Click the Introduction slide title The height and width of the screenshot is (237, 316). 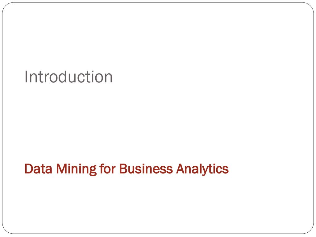click(x=68, y=77)
